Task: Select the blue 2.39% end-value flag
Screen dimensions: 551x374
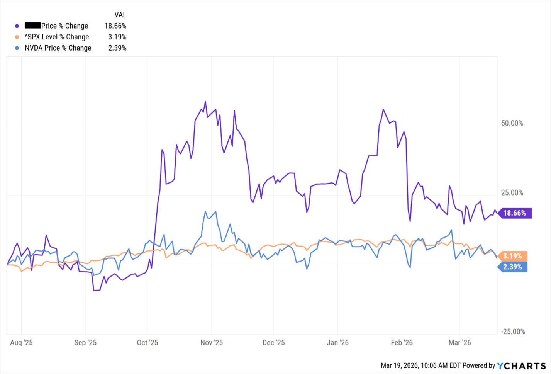Action: tap(513, 267)
